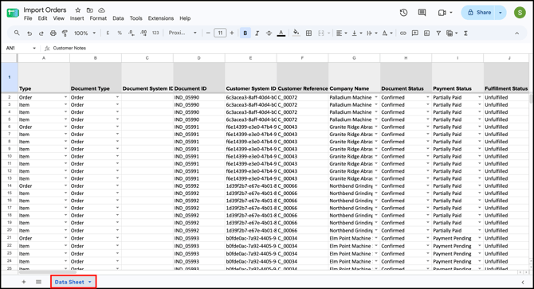534x289 pixels.
Task: Open the green S account avatar
Action: pyautogui.click(x=520, y=13)
